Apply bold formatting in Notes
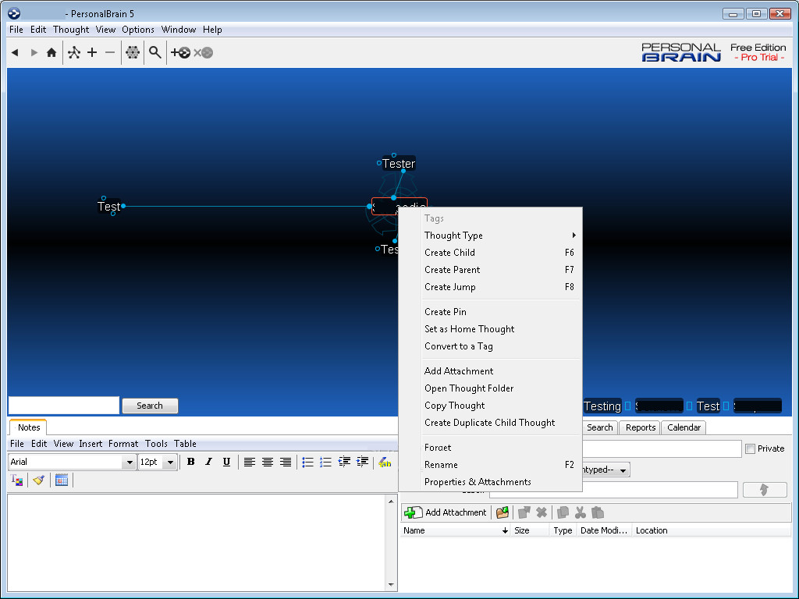Viewport: 799px width, 599px height. [190, 462]
